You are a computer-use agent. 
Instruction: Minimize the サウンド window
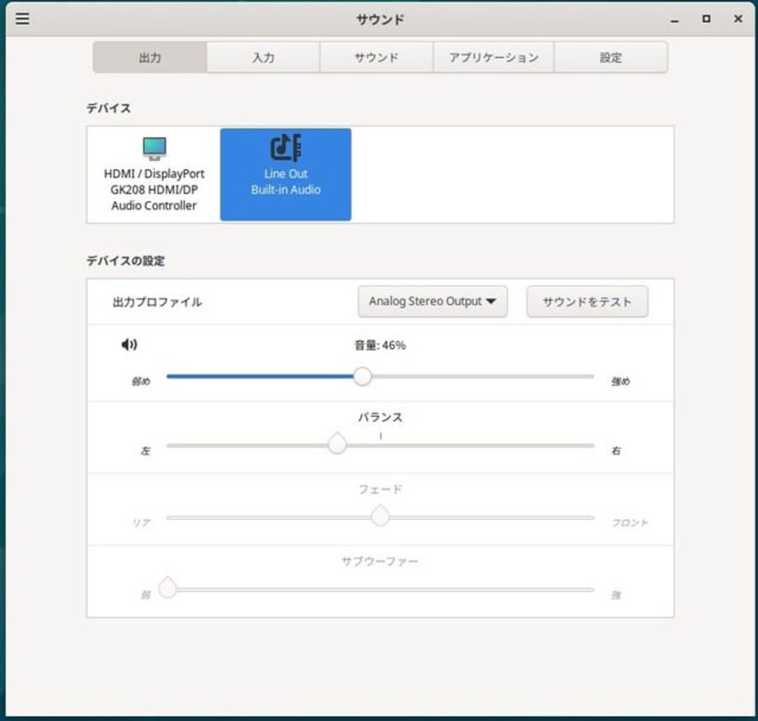(675, 20)
